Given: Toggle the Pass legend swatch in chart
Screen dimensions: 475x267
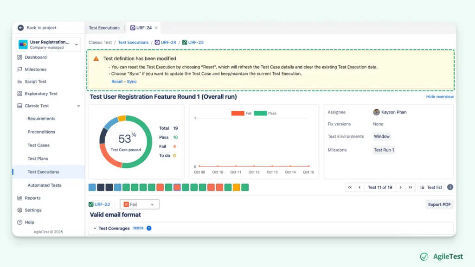Looking at the screenshot, I should 261,113.
